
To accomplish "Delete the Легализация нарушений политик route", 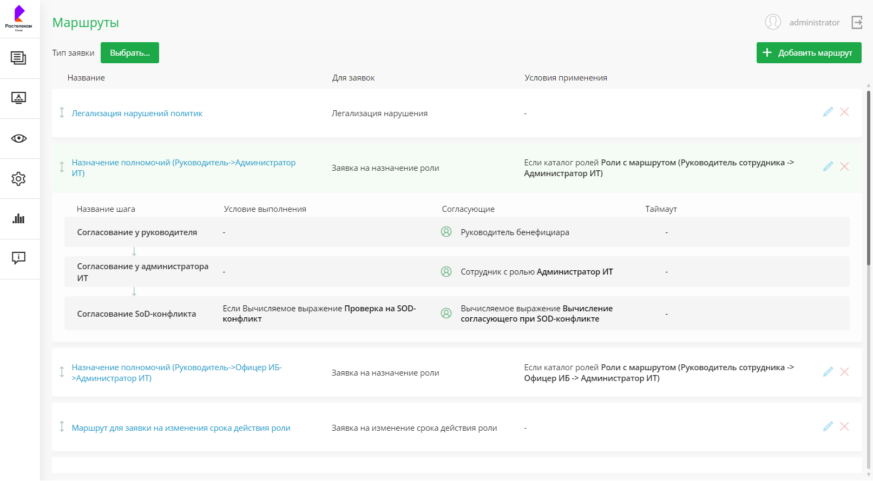I will pos(844,112).
